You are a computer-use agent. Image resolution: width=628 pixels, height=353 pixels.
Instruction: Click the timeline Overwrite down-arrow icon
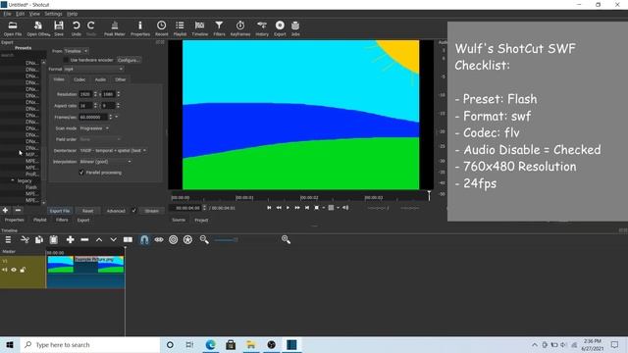pos(114,239)
